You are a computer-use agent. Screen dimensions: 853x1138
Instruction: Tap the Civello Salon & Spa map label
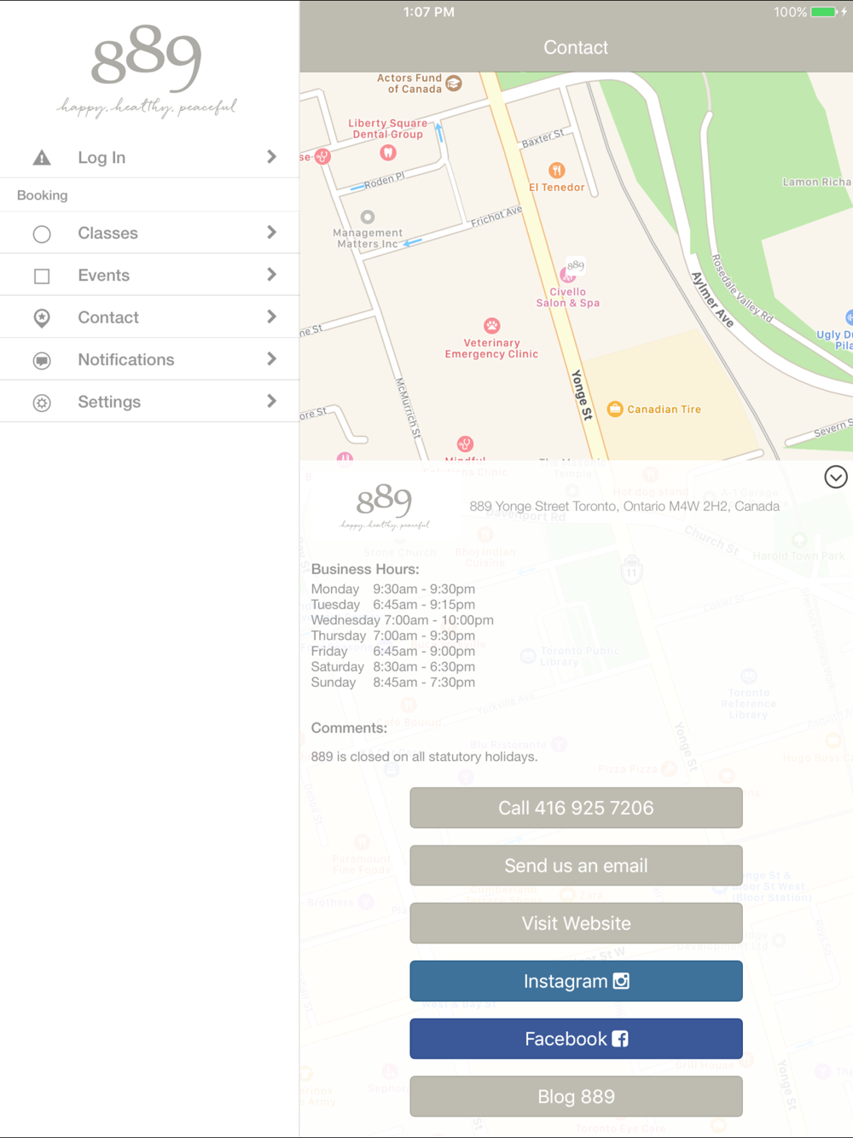(x=568, y=297)
